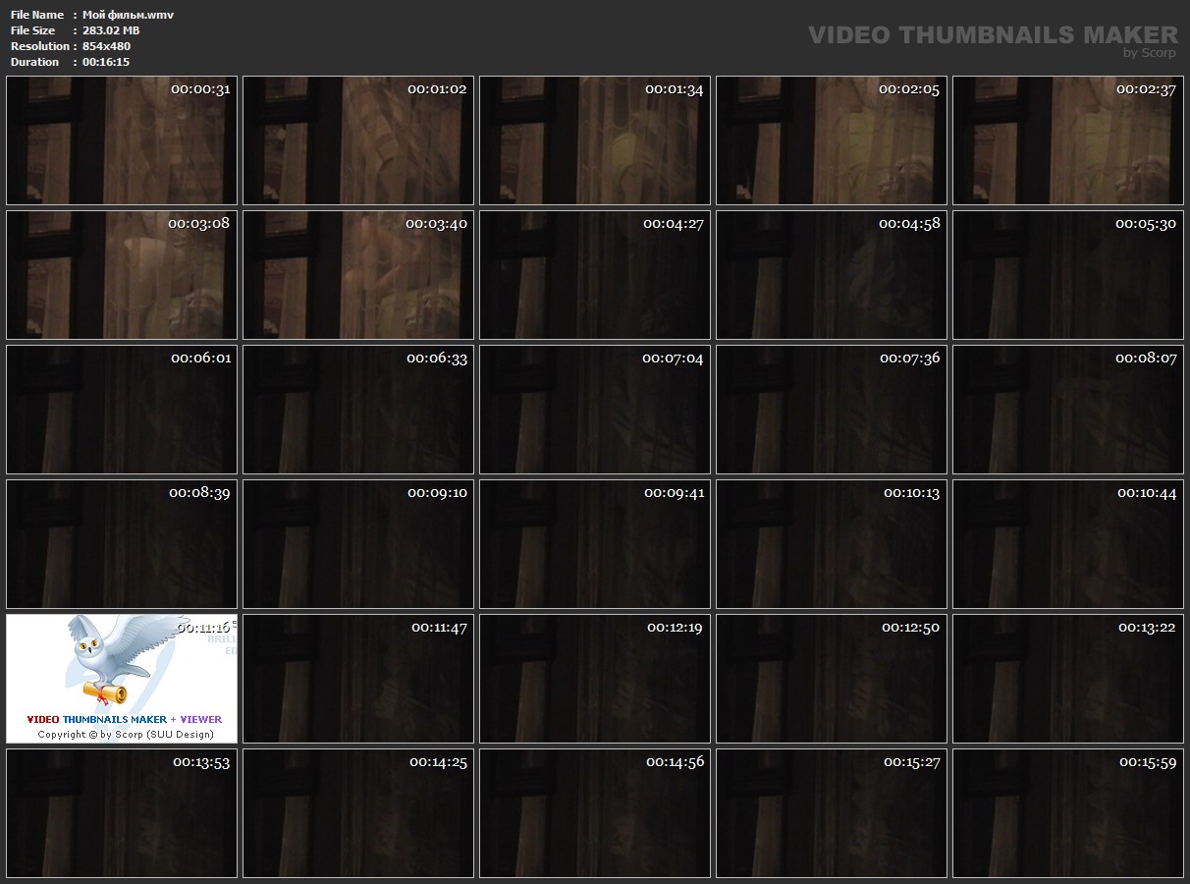Click the Video Thumbnails Maker + Viewer text
Screen dimensions: 1190x884
coord(124,719)
